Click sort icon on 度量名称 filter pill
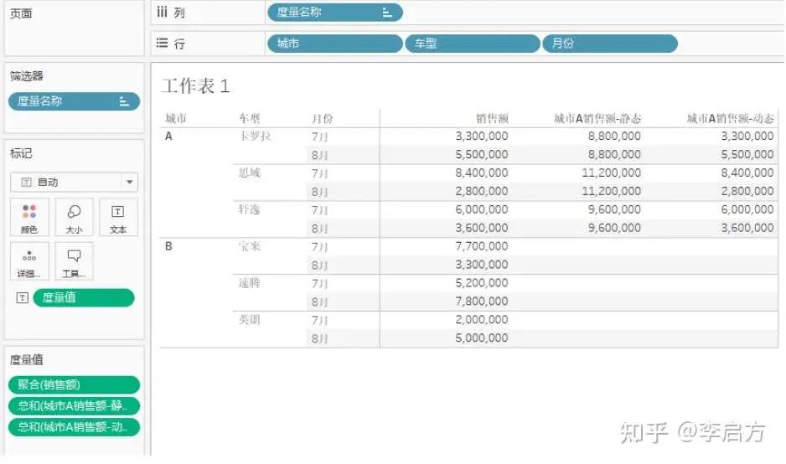786x464 pixels. tap(124, 101)
